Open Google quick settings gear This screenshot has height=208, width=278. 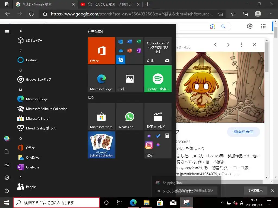tap(250, 26)
